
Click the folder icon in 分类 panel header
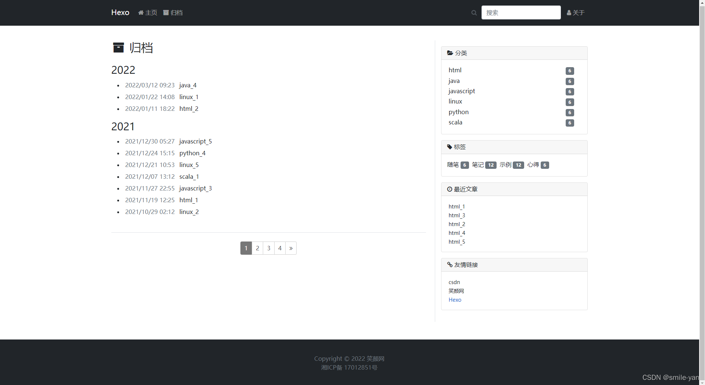[450, 53]
